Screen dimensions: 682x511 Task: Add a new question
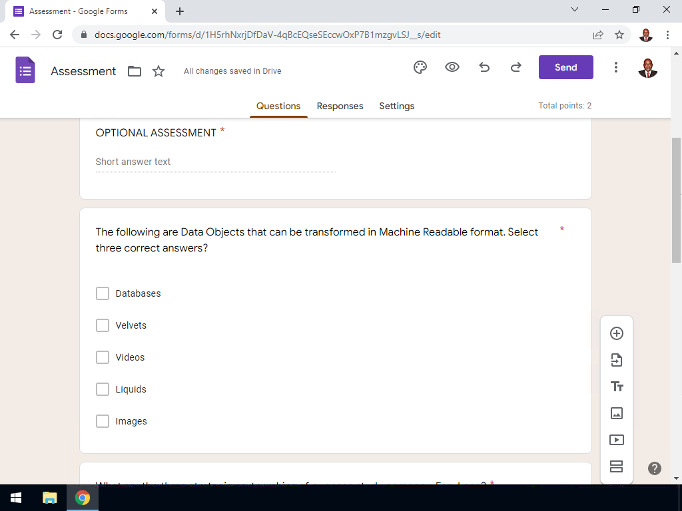[616, 333]
